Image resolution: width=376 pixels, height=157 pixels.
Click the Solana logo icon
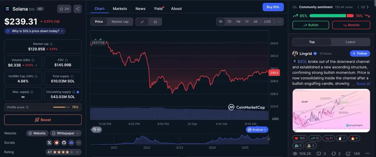[7, 9]
